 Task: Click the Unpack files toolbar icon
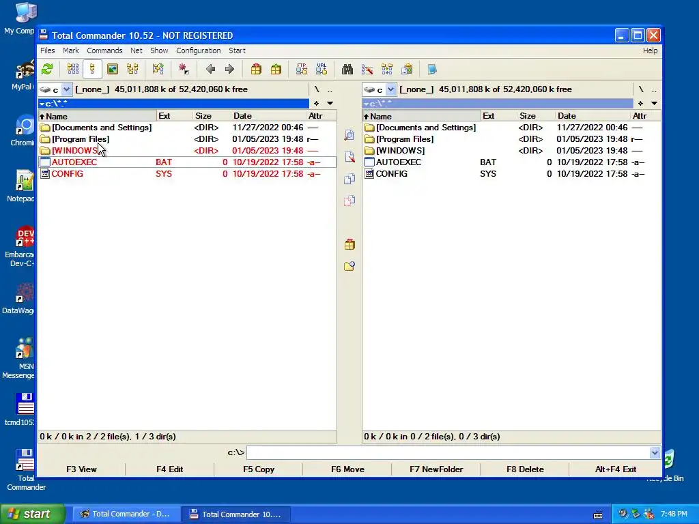tap(276, 69)
